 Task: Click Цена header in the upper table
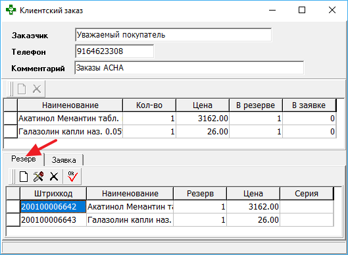pos(203,105)
